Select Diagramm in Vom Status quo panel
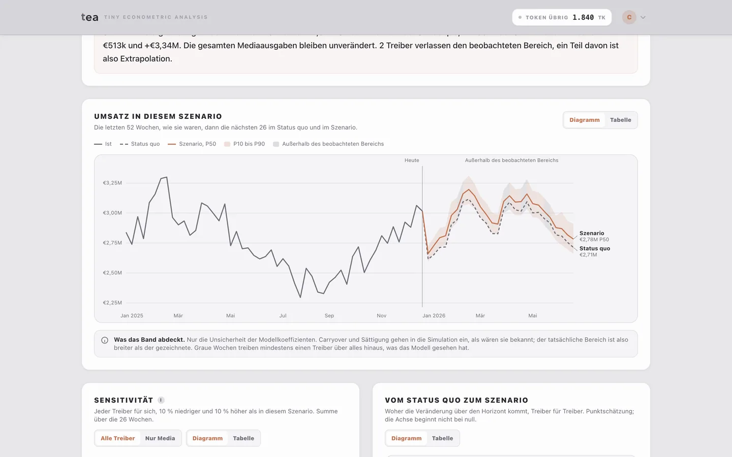The width and height of the screenshot is (732, 457). coord(407,438)
